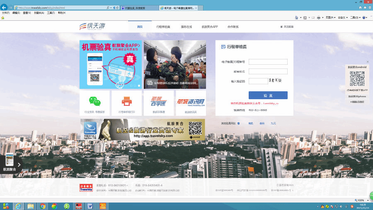Open Chrome from the Windows taskbar
The width and height of the screenshot is (373, 210).
coord(42,206)
